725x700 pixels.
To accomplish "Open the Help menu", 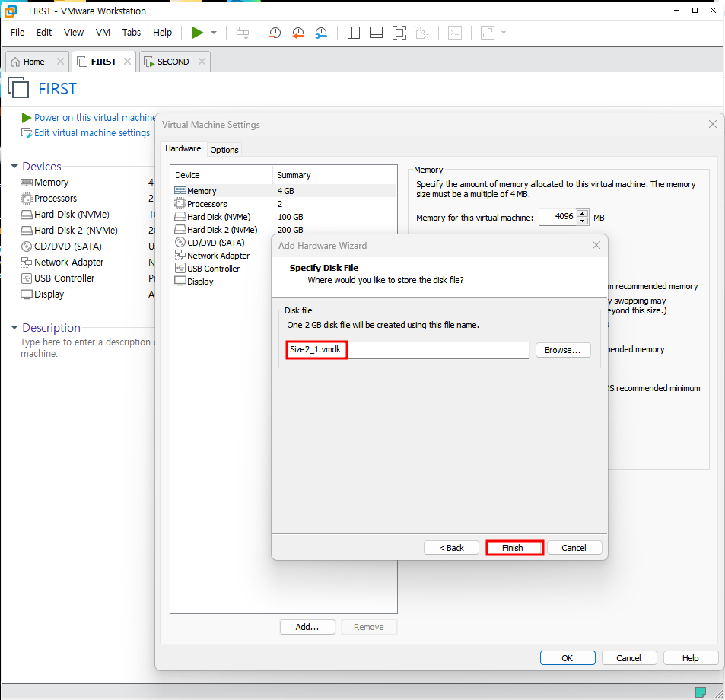I will click(x=162, y=33).
